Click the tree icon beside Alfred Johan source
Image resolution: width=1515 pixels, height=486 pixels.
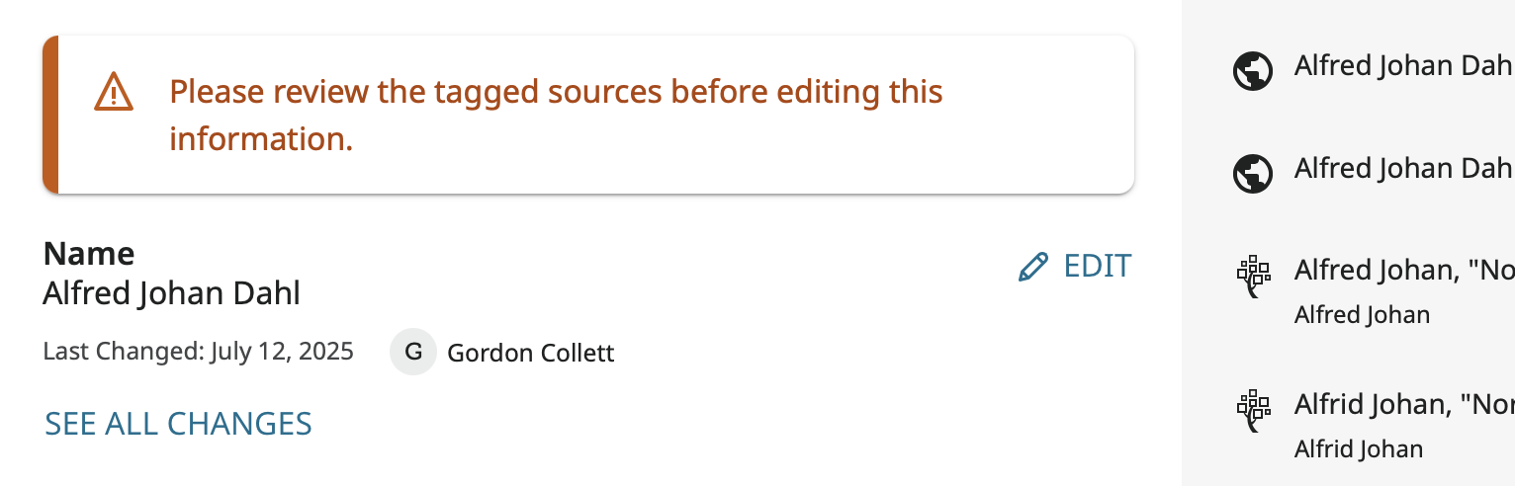(1253, 276)
